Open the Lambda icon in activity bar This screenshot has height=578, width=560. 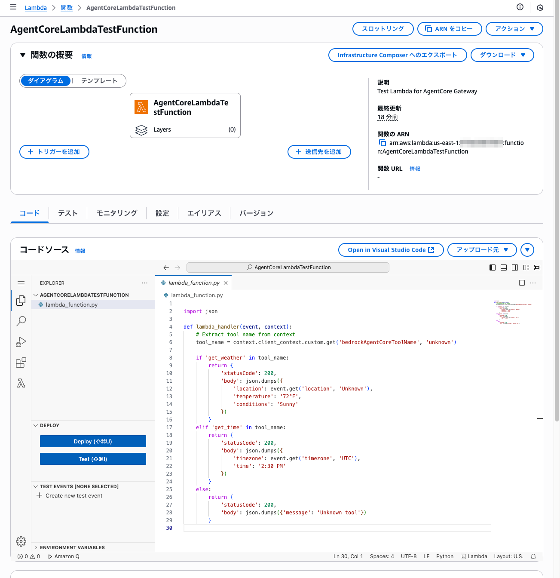coord(21,383)
